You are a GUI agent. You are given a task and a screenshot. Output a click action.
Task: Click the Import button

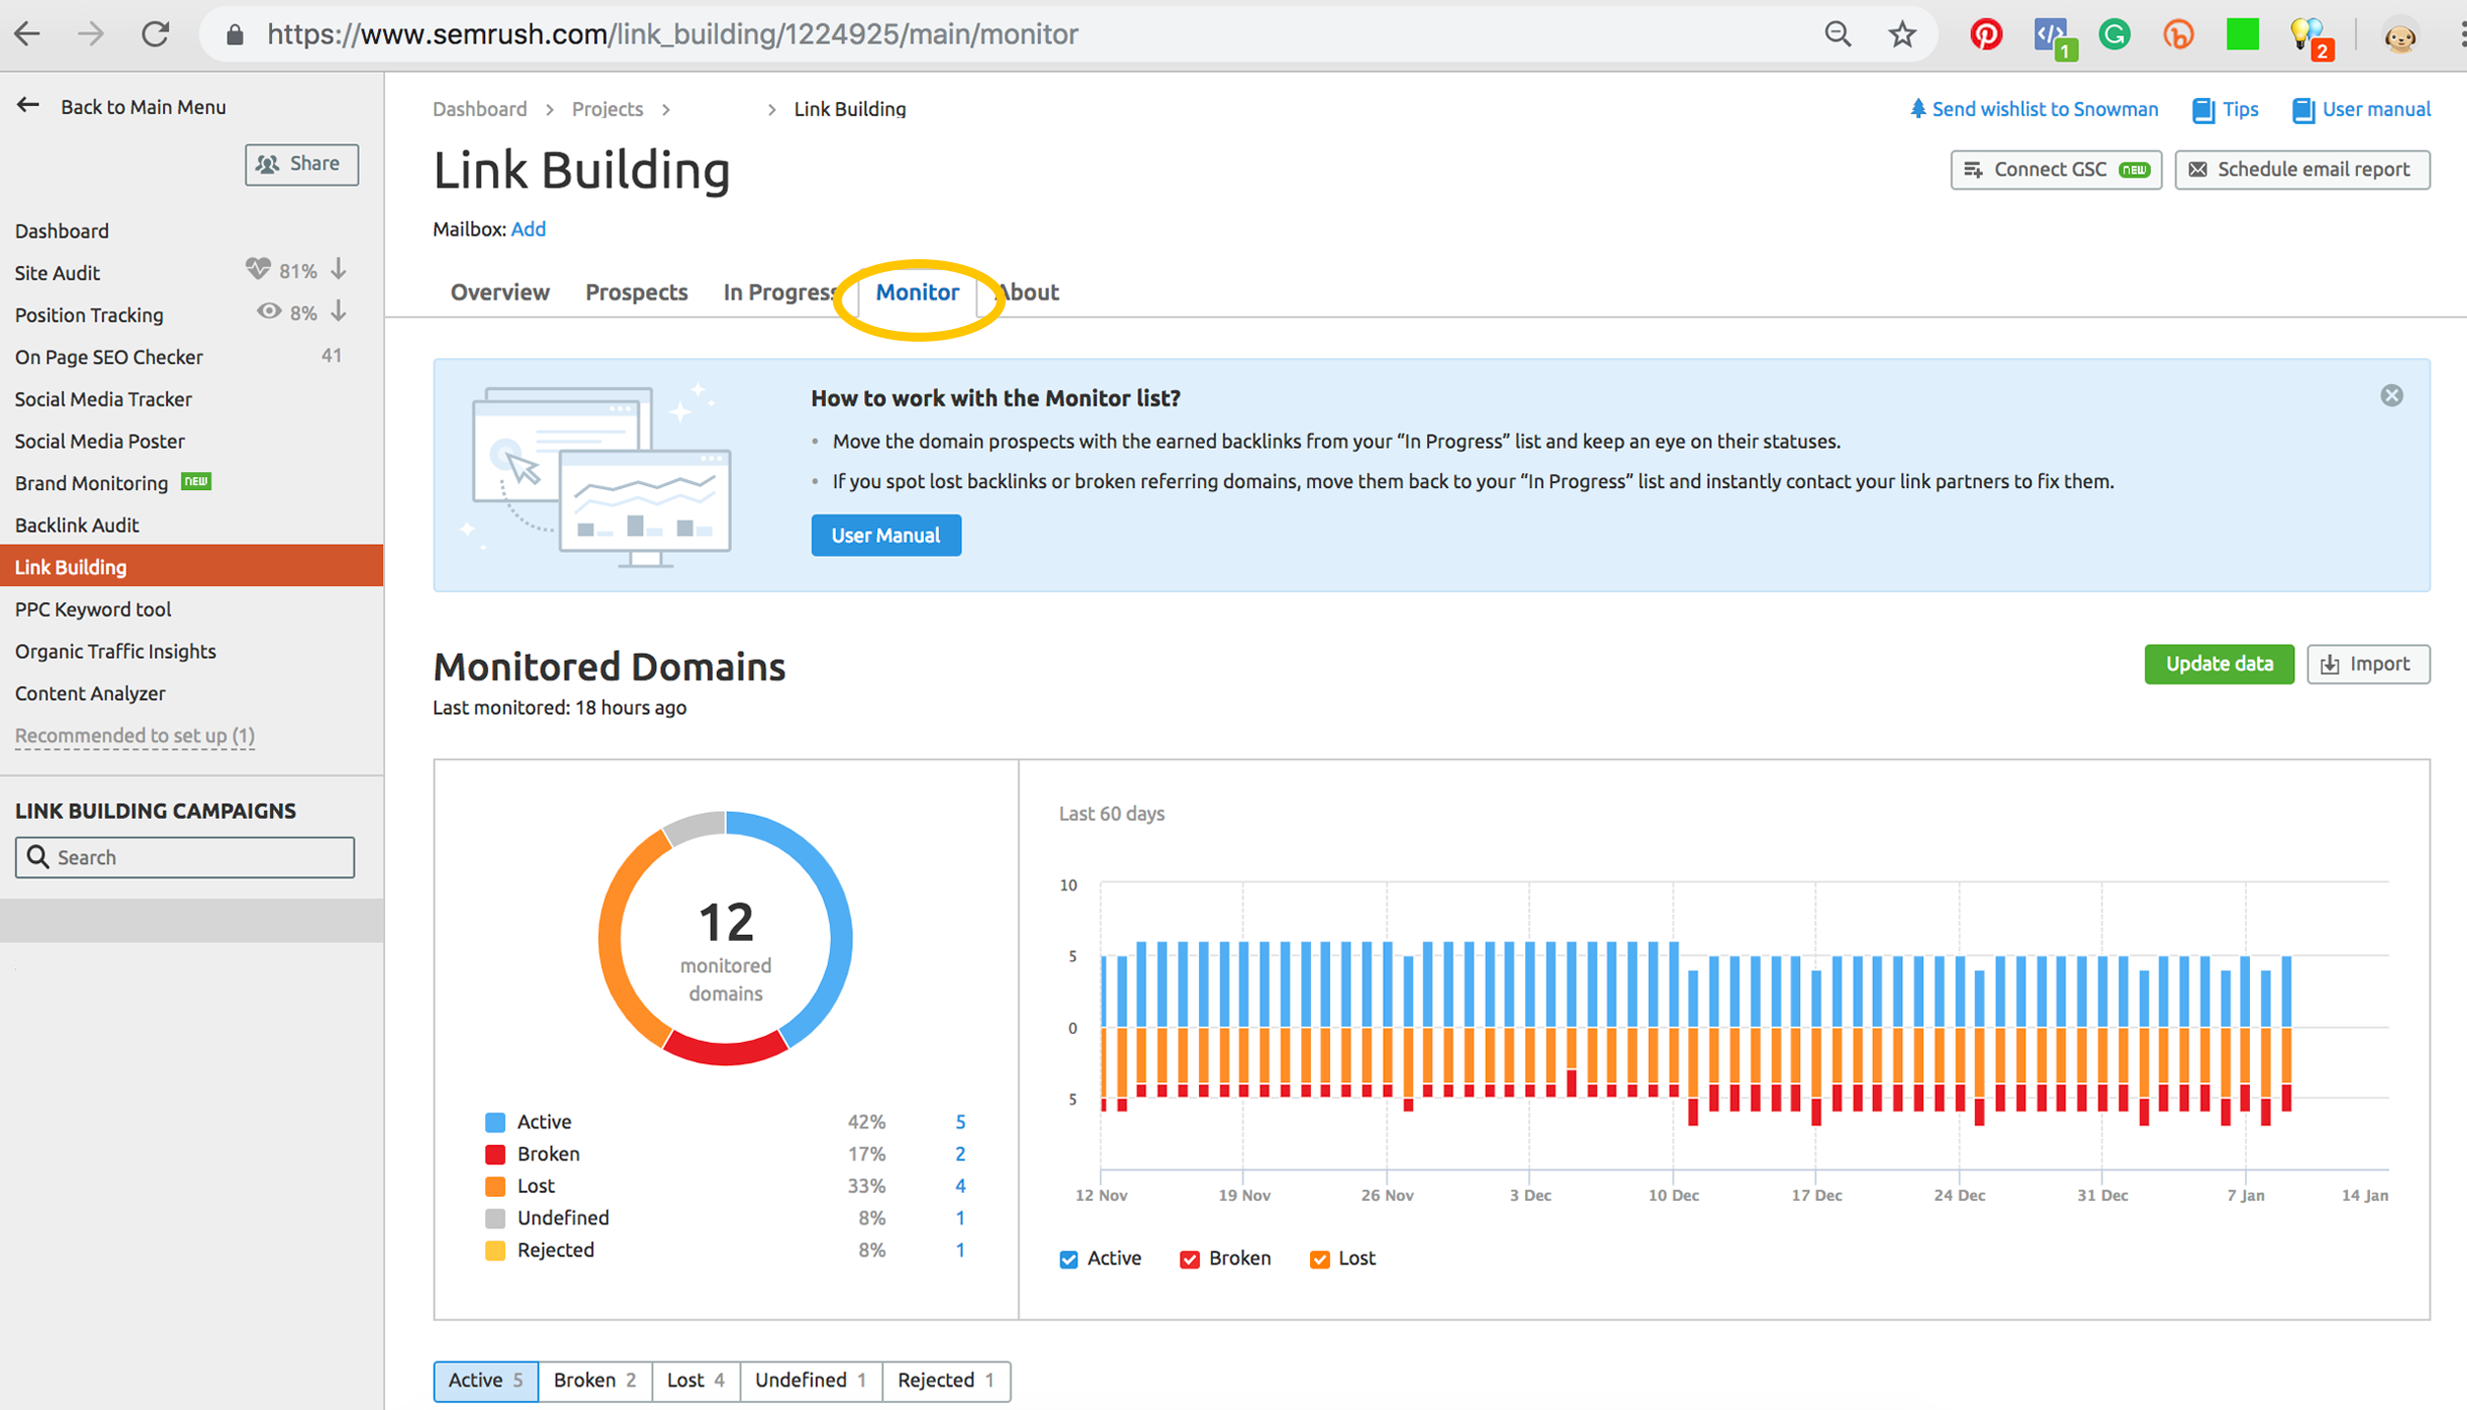pos(2368,664)
